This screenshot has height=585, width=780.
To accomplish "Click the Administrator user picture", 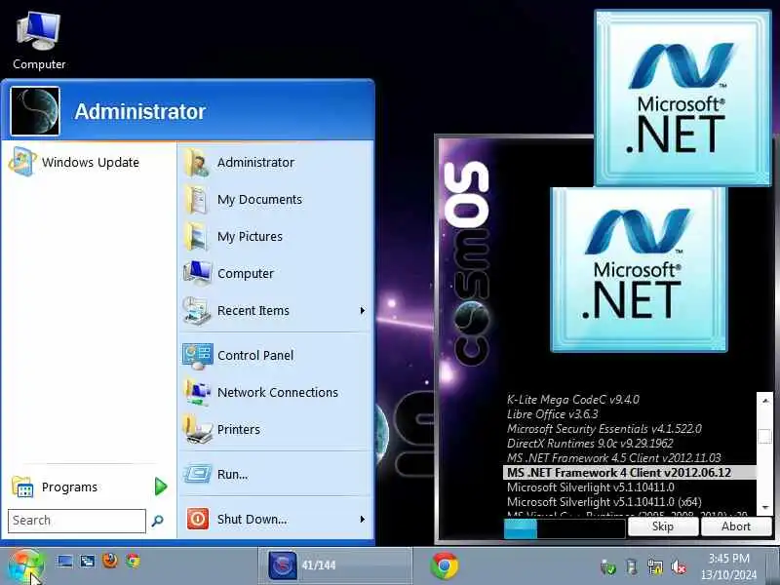I will point(35,111).
